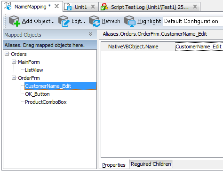This screenshot has width=223, height=171.
Task: Click the NativeVBObject.Name property cell
Action: (138, 47)
